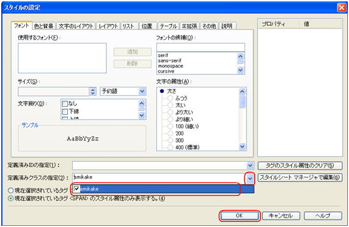Switch to the IE拡張 tab
The image size is (349, 227).
pos(189,26)
